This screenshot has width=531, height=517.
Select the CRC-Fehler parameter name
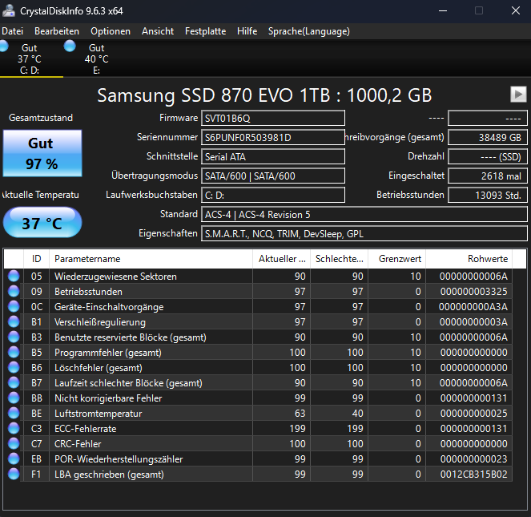(x=78, y=444)
